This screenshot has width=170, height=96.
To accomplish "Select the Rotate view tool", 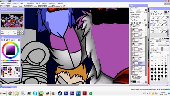I will (x=156, y=14).
